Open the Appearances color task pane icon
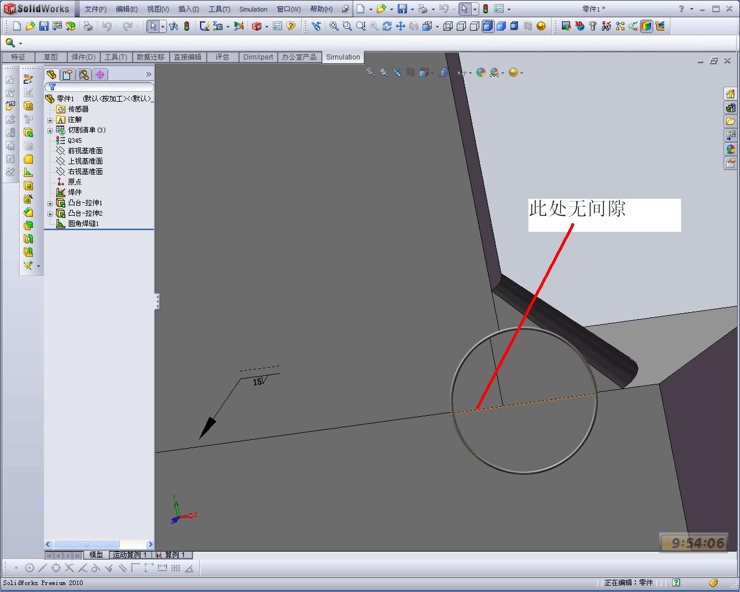Viewport: 740px width, 592px height. pos(730,149)
